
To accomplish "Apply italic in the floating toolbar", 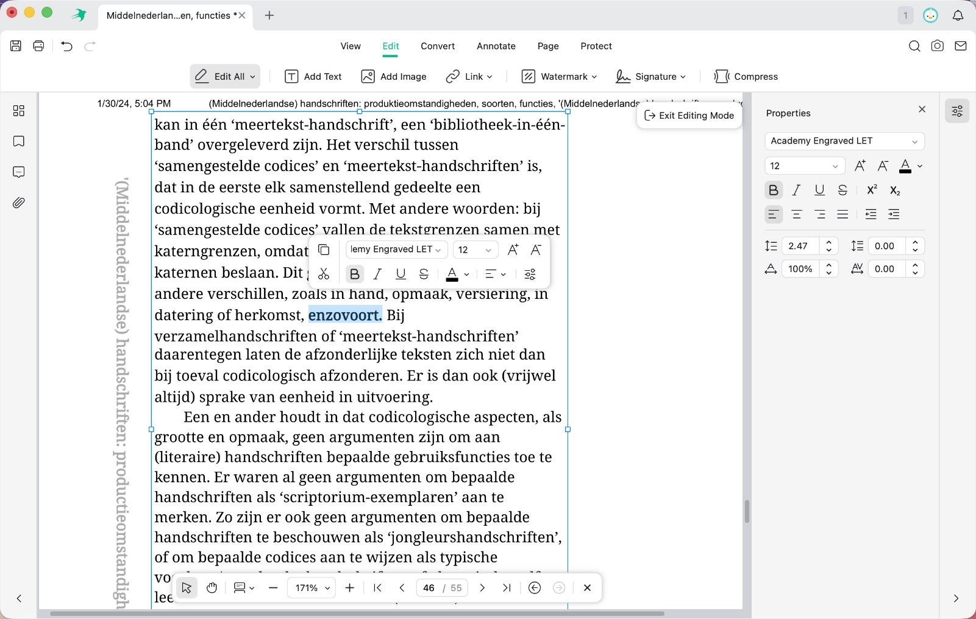I will coord(377,274).
